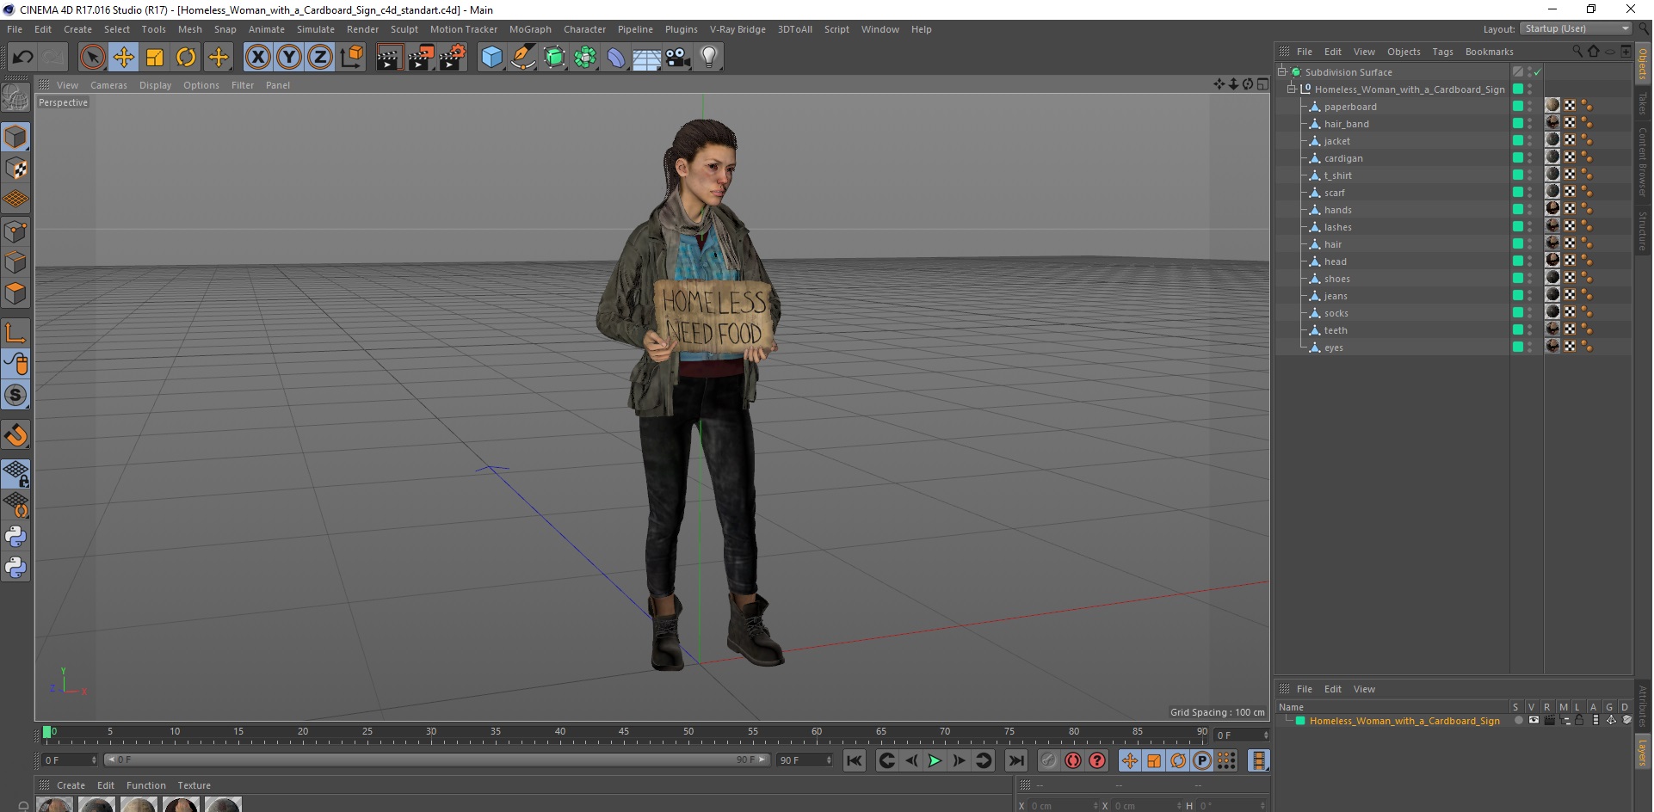Open the viewport Cameras menu
Image resolution: width=1654 pixels, height=812 pixels.
point(108,85)
